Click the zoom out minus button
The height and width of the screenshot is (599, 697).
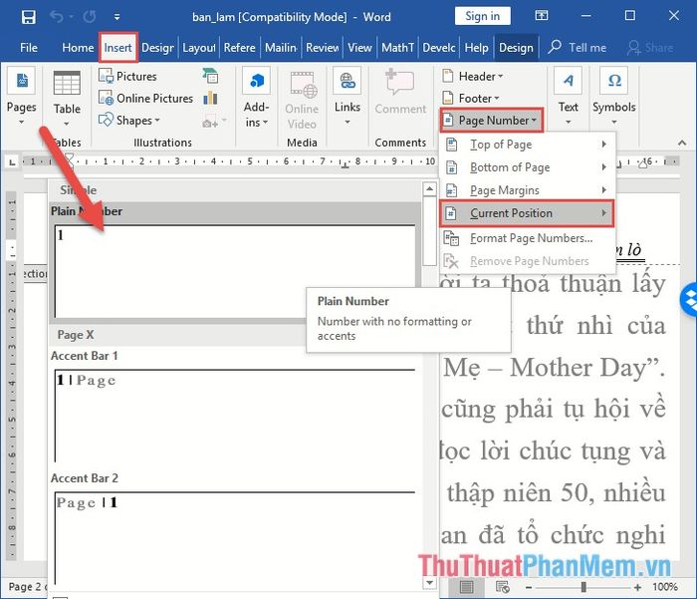(529, 587)
